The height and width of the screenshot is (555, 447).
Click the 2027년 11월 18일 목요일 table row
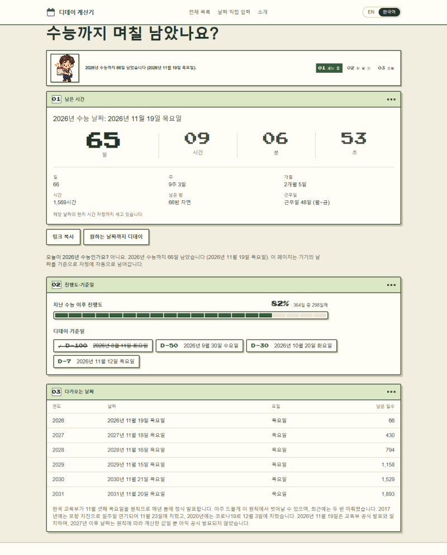tap(223, 435)
